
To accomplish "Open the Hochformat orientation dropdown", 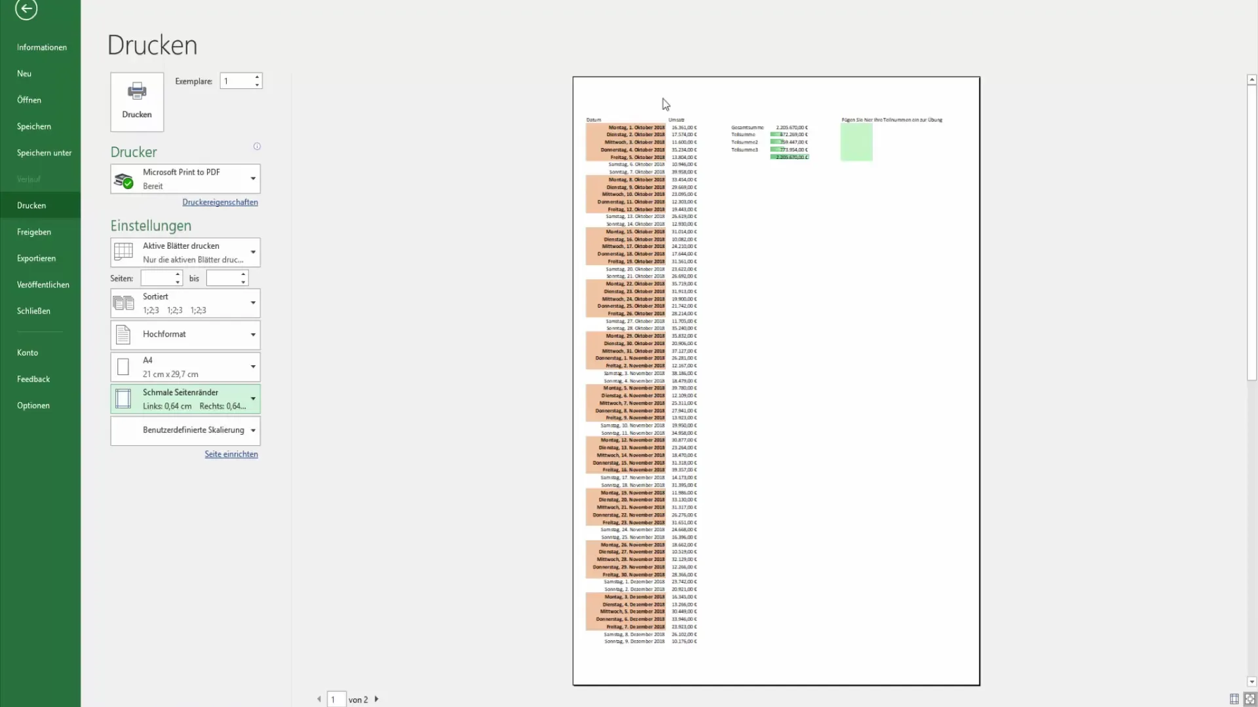I will (x=253, y=335).
